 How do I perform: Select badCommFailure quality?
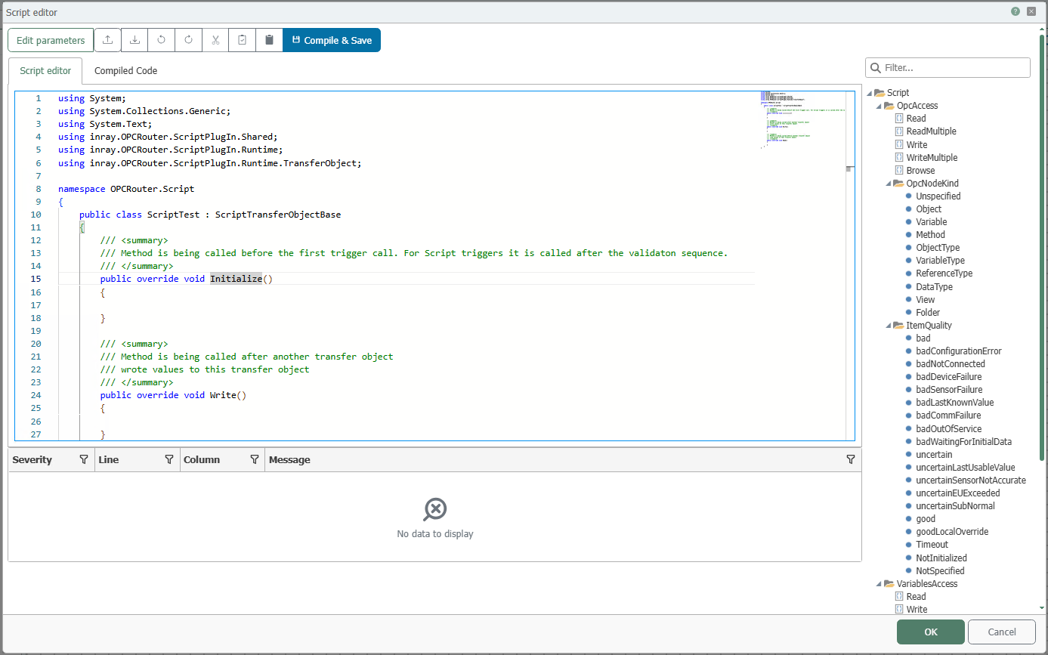[x=949, y=416]
